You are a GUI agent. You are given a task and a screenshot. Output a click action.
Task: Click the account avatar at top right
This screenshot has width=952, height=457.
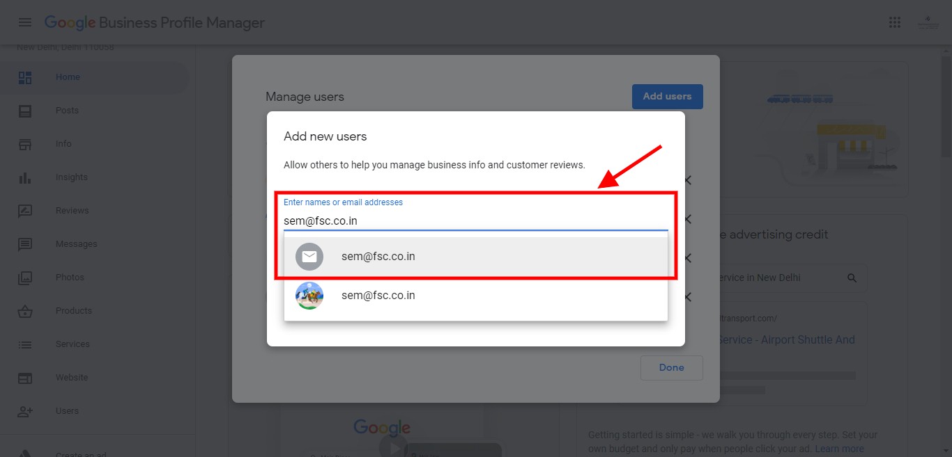tap(928, 22)
